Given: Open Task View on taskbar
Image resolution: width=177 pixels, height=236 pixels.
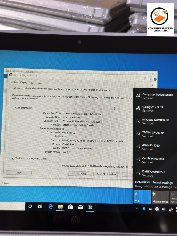Looking at the screenshot, I should click(40, 206).
